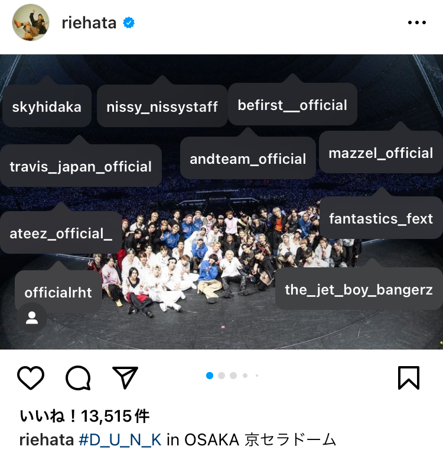
Task: Open the mazzel_official tag
Action: pyautogui.click(x=381, y=153)
